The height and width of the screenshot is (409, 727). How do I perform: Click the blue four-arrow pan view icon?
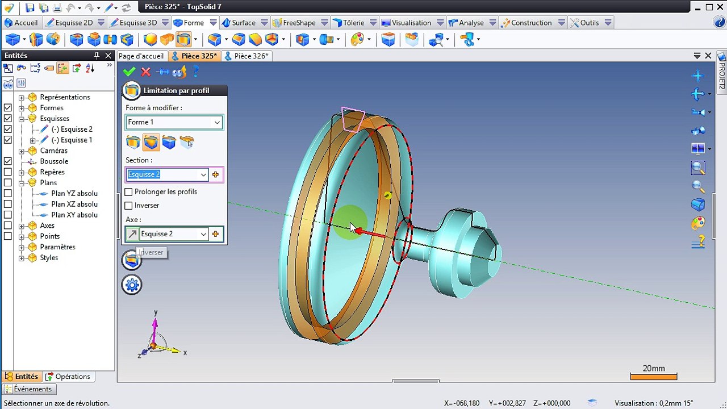pos(698,76)
